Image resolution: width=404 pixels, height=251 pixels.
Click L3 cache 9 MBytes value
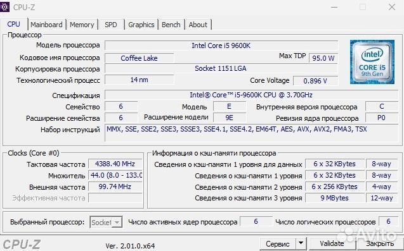click(335, 198)
